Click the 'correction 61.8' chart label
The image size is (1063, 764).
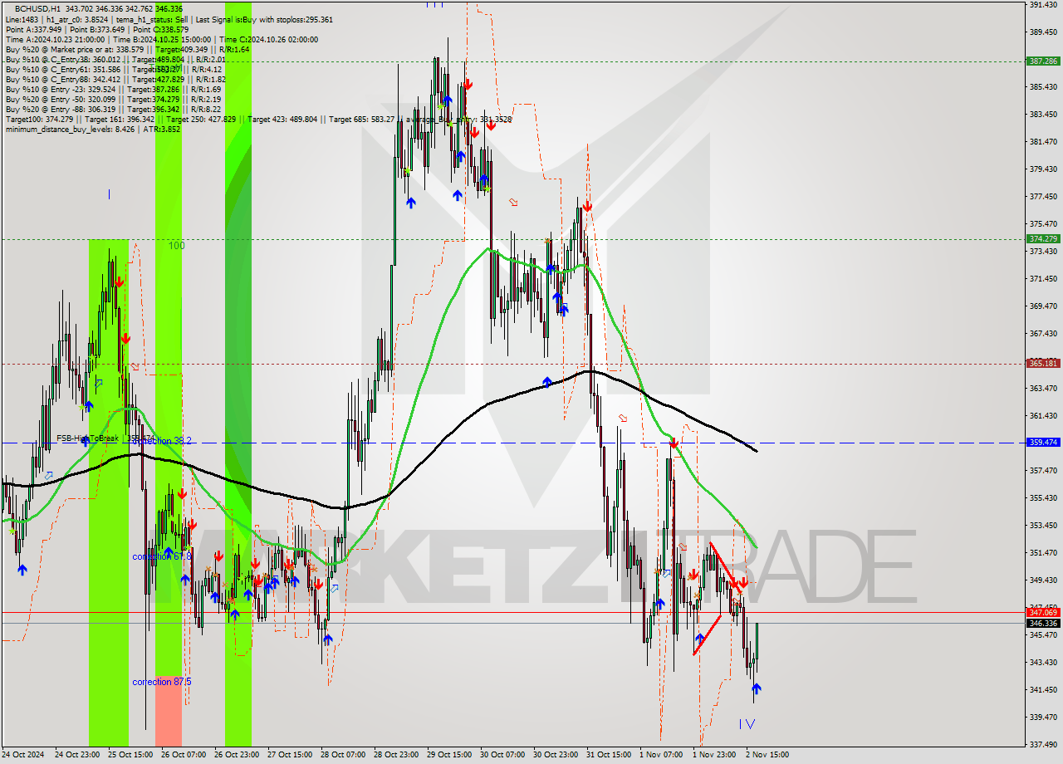click(162, 556)
